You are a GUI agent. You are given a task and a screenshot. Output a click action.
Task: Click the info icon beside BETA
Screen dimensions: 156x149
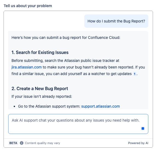(x=22, y=143)
